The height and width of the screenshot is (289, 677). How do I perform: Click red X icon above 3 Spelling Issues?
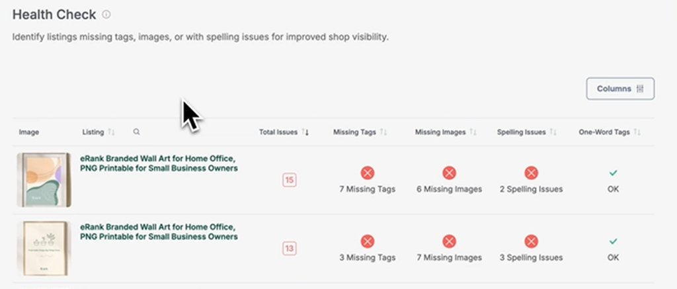530,241
